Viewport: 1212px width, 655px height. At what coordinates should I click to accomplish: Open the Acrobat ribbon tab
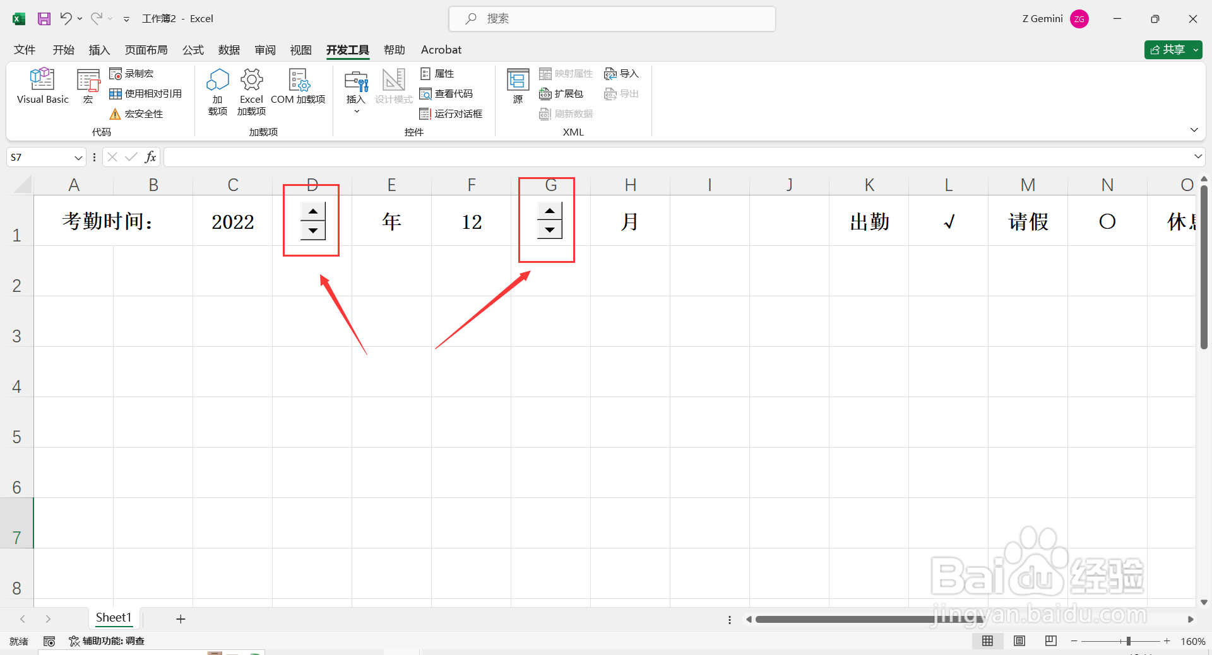(x=441, y=50)
